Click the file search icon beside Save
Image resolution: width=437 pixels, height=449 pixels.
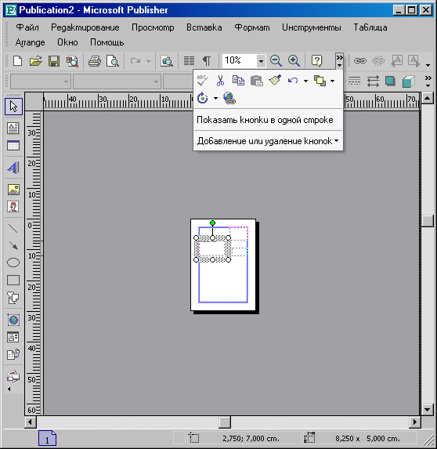coord(72,61)
